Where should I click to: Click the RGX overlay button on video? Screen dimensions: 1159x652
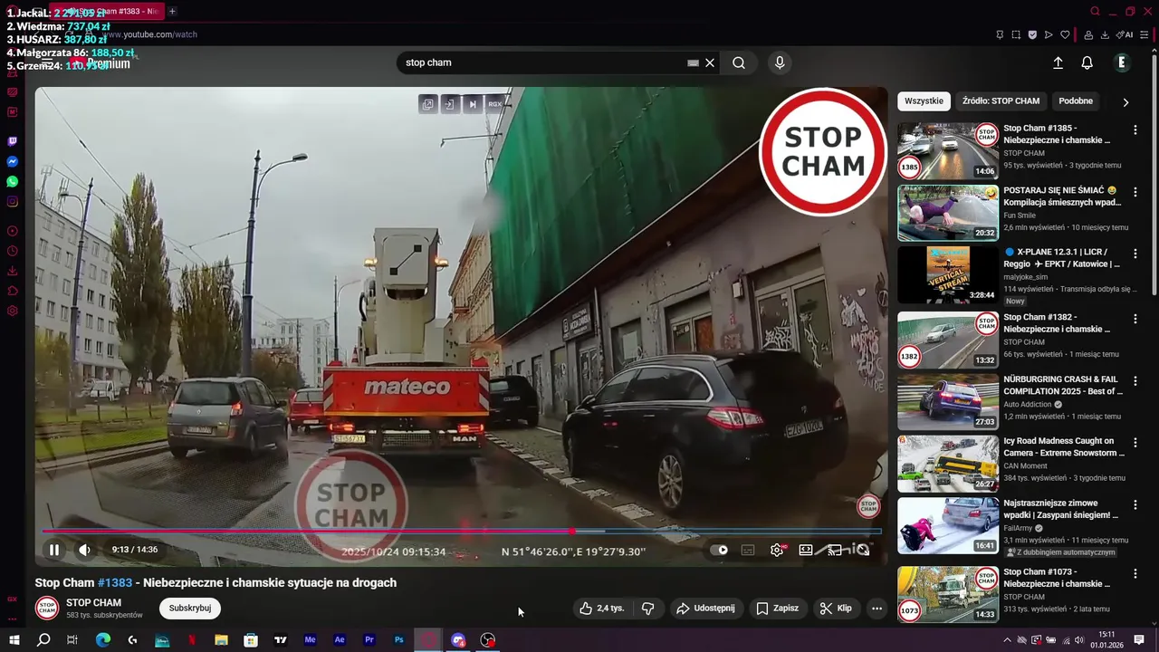click(495, 104)
